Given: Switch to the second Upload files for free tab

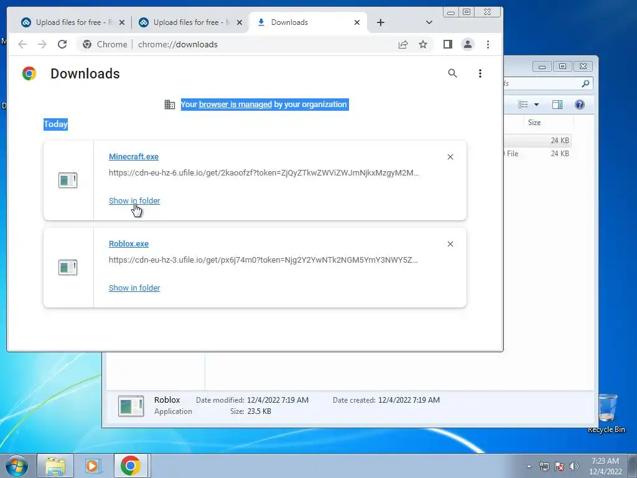Looking at the screenshot, I should [190, 22].
